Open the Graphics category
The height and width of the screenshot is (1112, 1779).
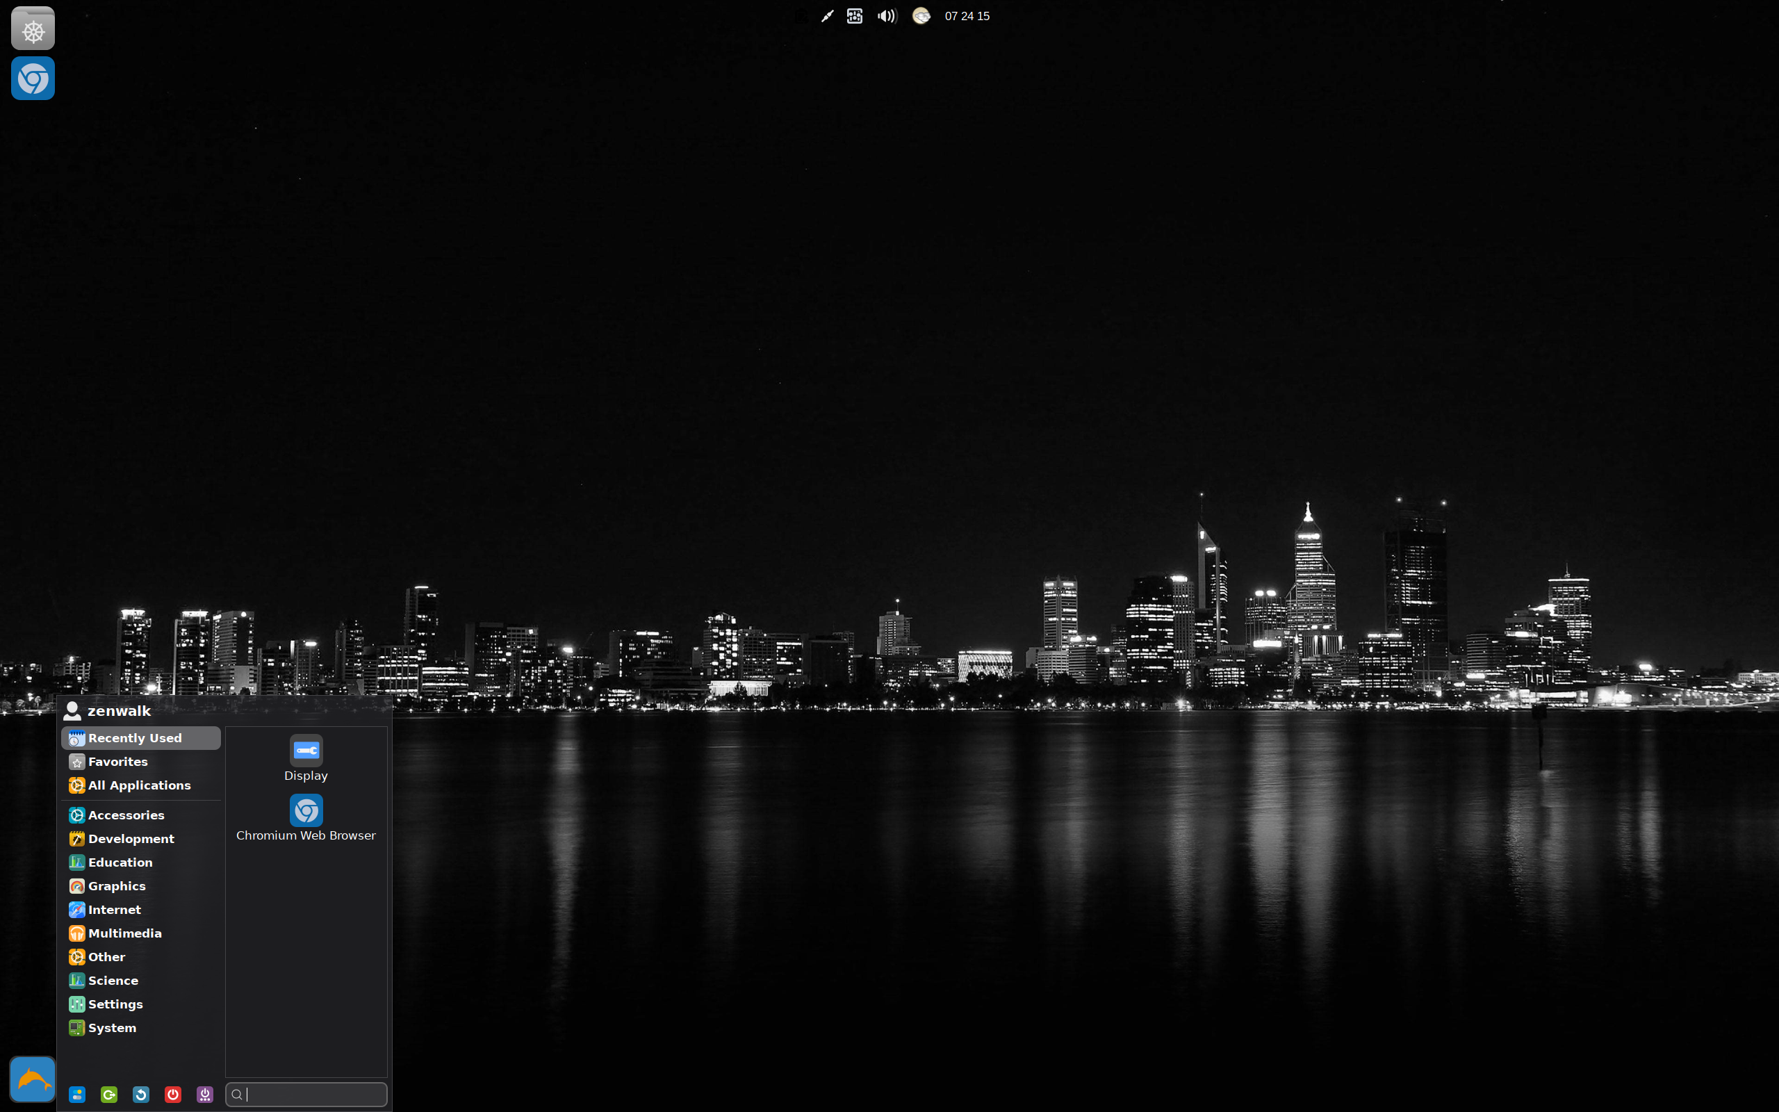[140, 885]
